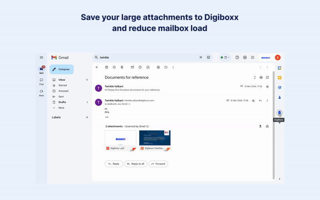Open Google Calendar side panel
This screenshot has width=320, height=200.
[280, 68]
